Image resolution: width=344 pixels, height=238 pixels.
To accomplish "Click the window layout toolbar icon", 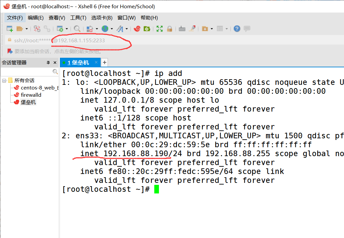I will pyautogui.click(x=220, y=29).
